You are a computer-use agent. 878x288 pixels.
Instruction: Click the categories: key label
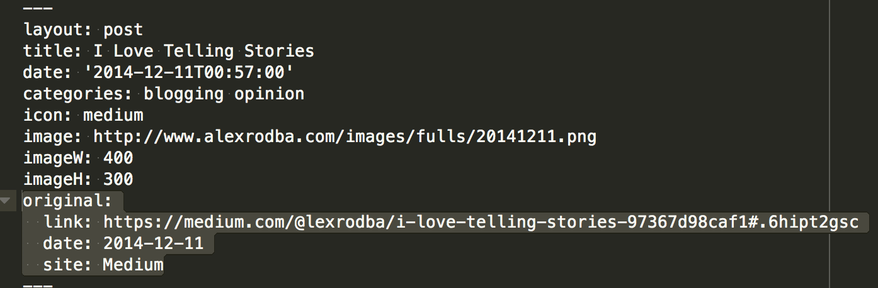click(x=78, y=94)
